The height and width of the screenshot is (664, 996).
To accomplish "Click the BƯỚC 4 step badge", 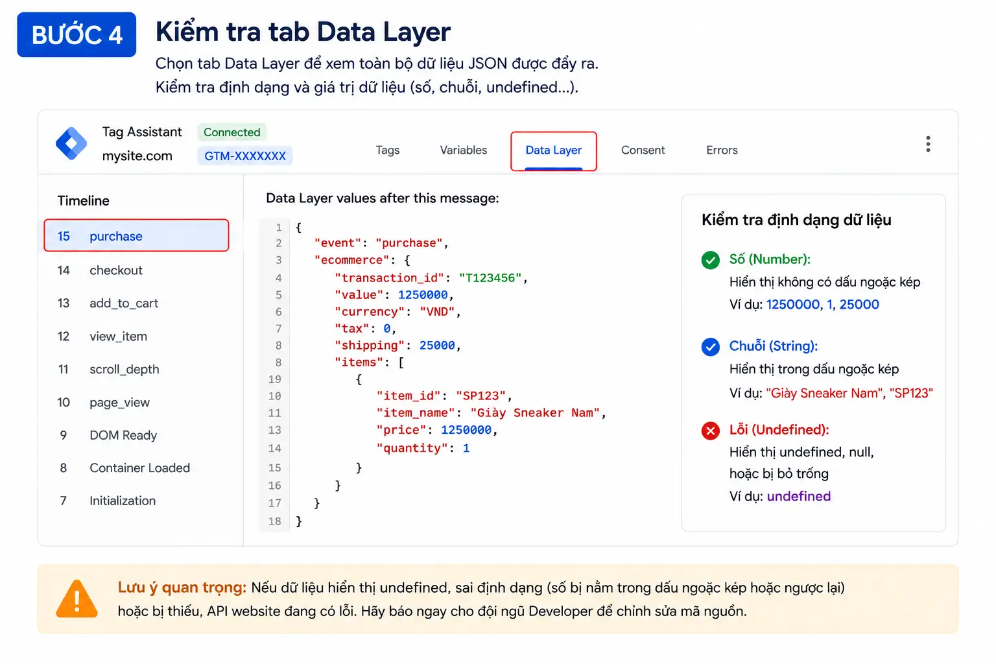I will [x=77, y=34].
